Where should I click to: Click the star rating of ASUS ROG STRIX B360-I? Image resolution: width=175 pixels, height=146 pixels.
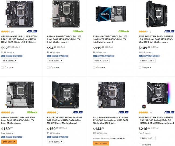click(144, 112)
